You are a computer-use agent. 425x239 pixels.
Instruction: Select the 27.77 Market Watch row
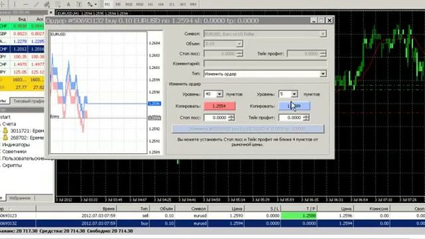(x=22, y=87)
